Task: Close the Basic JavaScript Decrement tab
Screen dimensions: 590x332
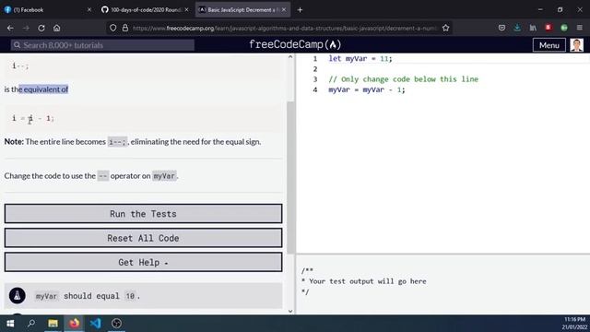Action: tap(284, 10)
